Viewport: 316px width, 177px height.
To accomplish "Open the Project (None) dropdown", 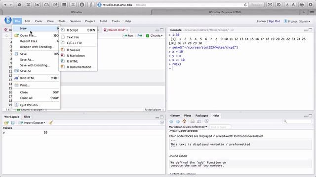I will tap(297, 21).
